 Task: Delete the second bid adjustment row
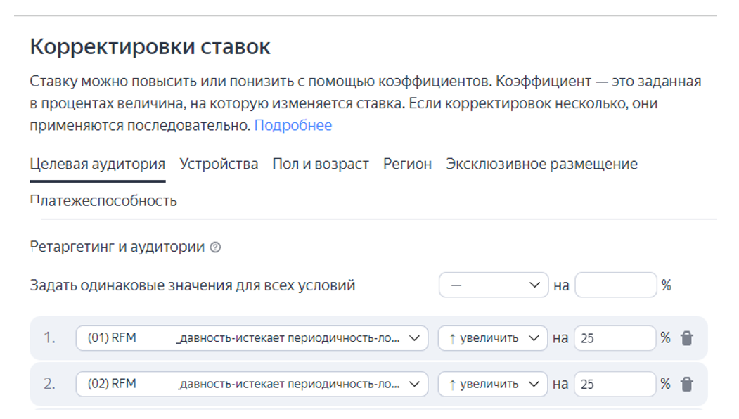coord(687,385)
